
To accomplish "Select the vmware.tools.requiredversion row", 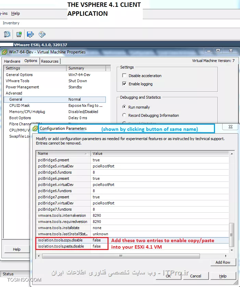I will [x=132, y=222].
